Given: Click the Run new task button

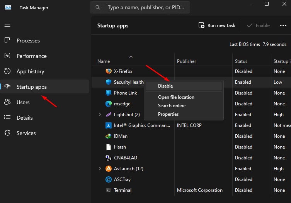Looking at the screenshot, I should 217,25.
